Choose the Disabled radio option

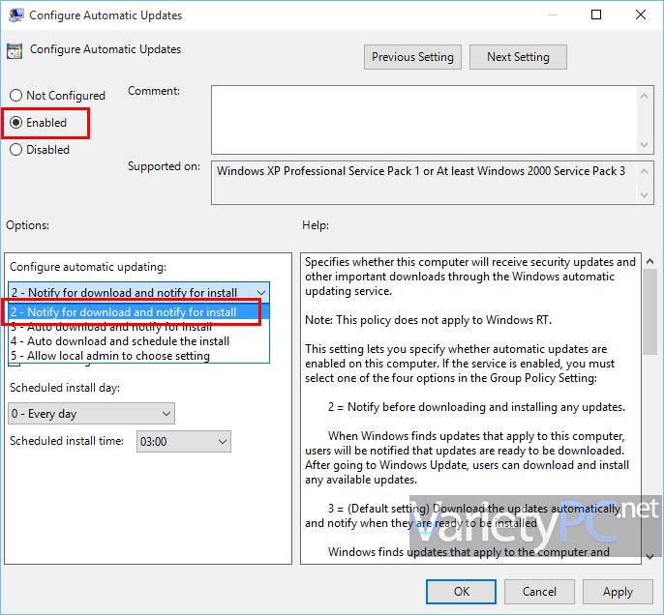click(x=15, y=150)
